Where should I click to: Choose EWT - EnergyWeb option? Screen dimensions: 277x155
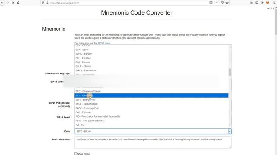pyautogui.click(x=151, y=100)
